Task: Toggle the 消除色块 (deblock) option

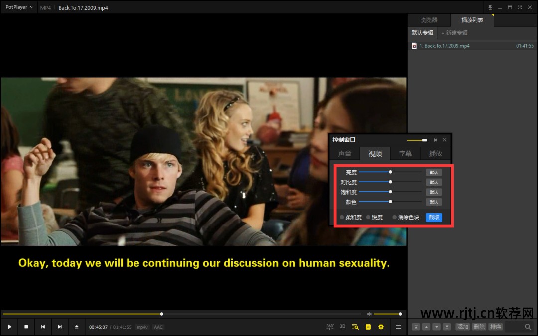Action: point(395,217)
